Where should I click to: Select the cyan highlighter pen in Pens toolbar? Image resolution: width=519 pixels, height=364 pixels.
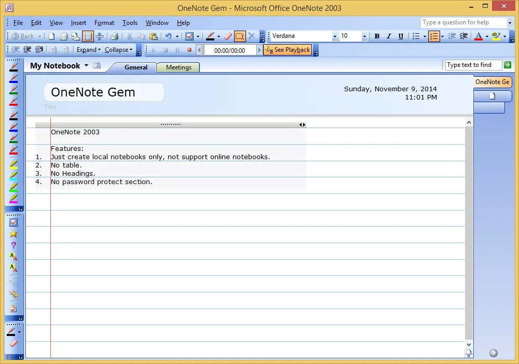coord(13,175)
